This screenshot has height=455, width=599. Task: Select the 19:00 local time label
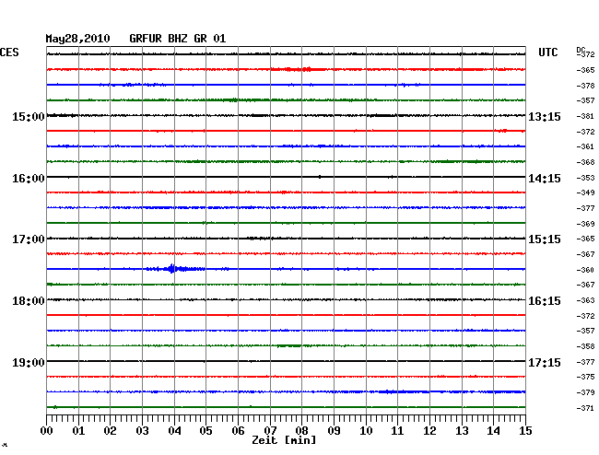pos(29,362)
